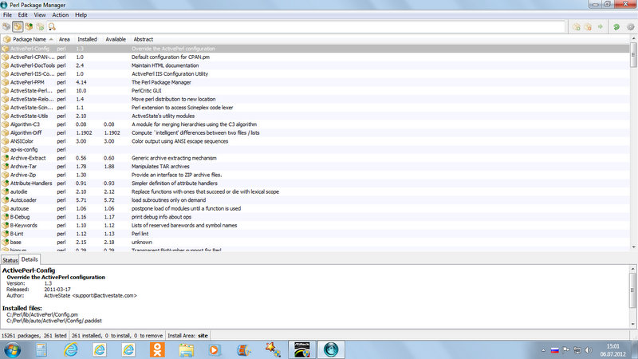Click the package list vertical scrollbar thumb
The width and height of the screenshot is (638, 359).
click(633, 54)
